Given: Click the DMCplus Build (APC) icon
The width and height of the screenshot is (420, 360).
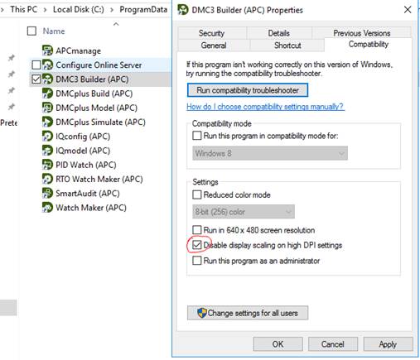Looking at the screenshot, I should click(x=47, y=94).
